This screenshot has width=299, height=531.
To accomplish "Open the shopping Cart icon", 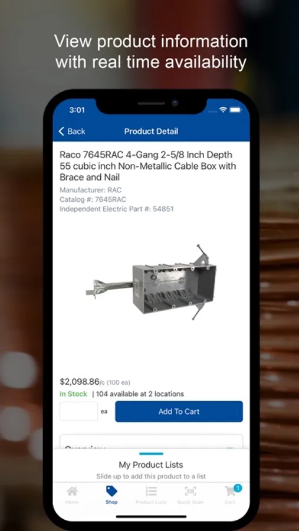I will (231, 491).
